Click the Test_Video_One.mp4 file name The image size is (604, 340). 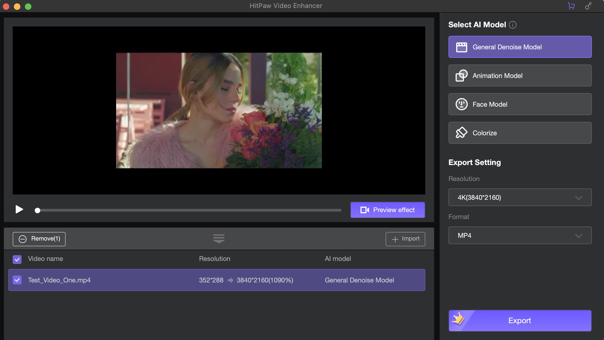59,280
